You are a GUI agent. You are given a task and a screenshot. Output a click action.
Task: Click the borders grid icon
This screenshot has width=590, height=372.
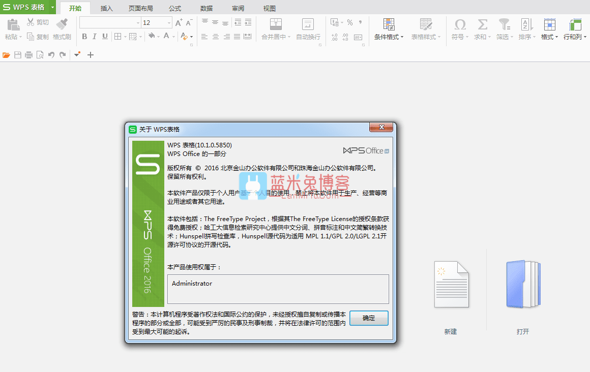point(118,37)
